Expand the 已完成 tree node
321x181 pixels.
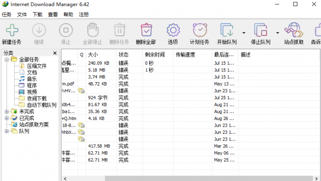pos(7,118)
